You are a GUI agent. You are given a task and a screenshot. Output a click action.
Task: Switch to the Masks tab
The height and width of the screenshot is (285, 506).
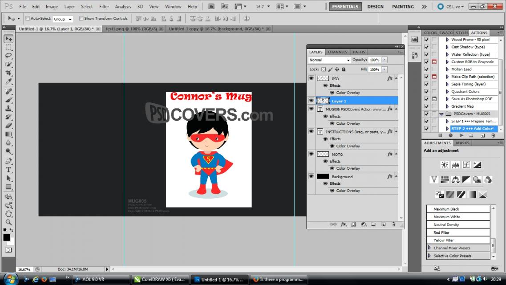[462, 143]
